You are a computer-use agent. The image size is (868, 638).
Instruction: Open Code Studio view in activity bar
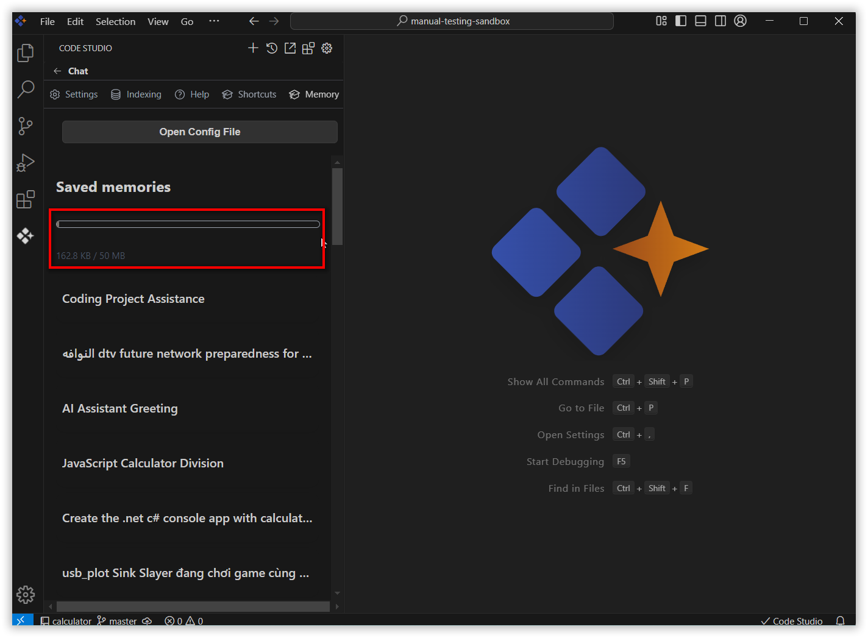pyautogui.click(x=26, y=236)
